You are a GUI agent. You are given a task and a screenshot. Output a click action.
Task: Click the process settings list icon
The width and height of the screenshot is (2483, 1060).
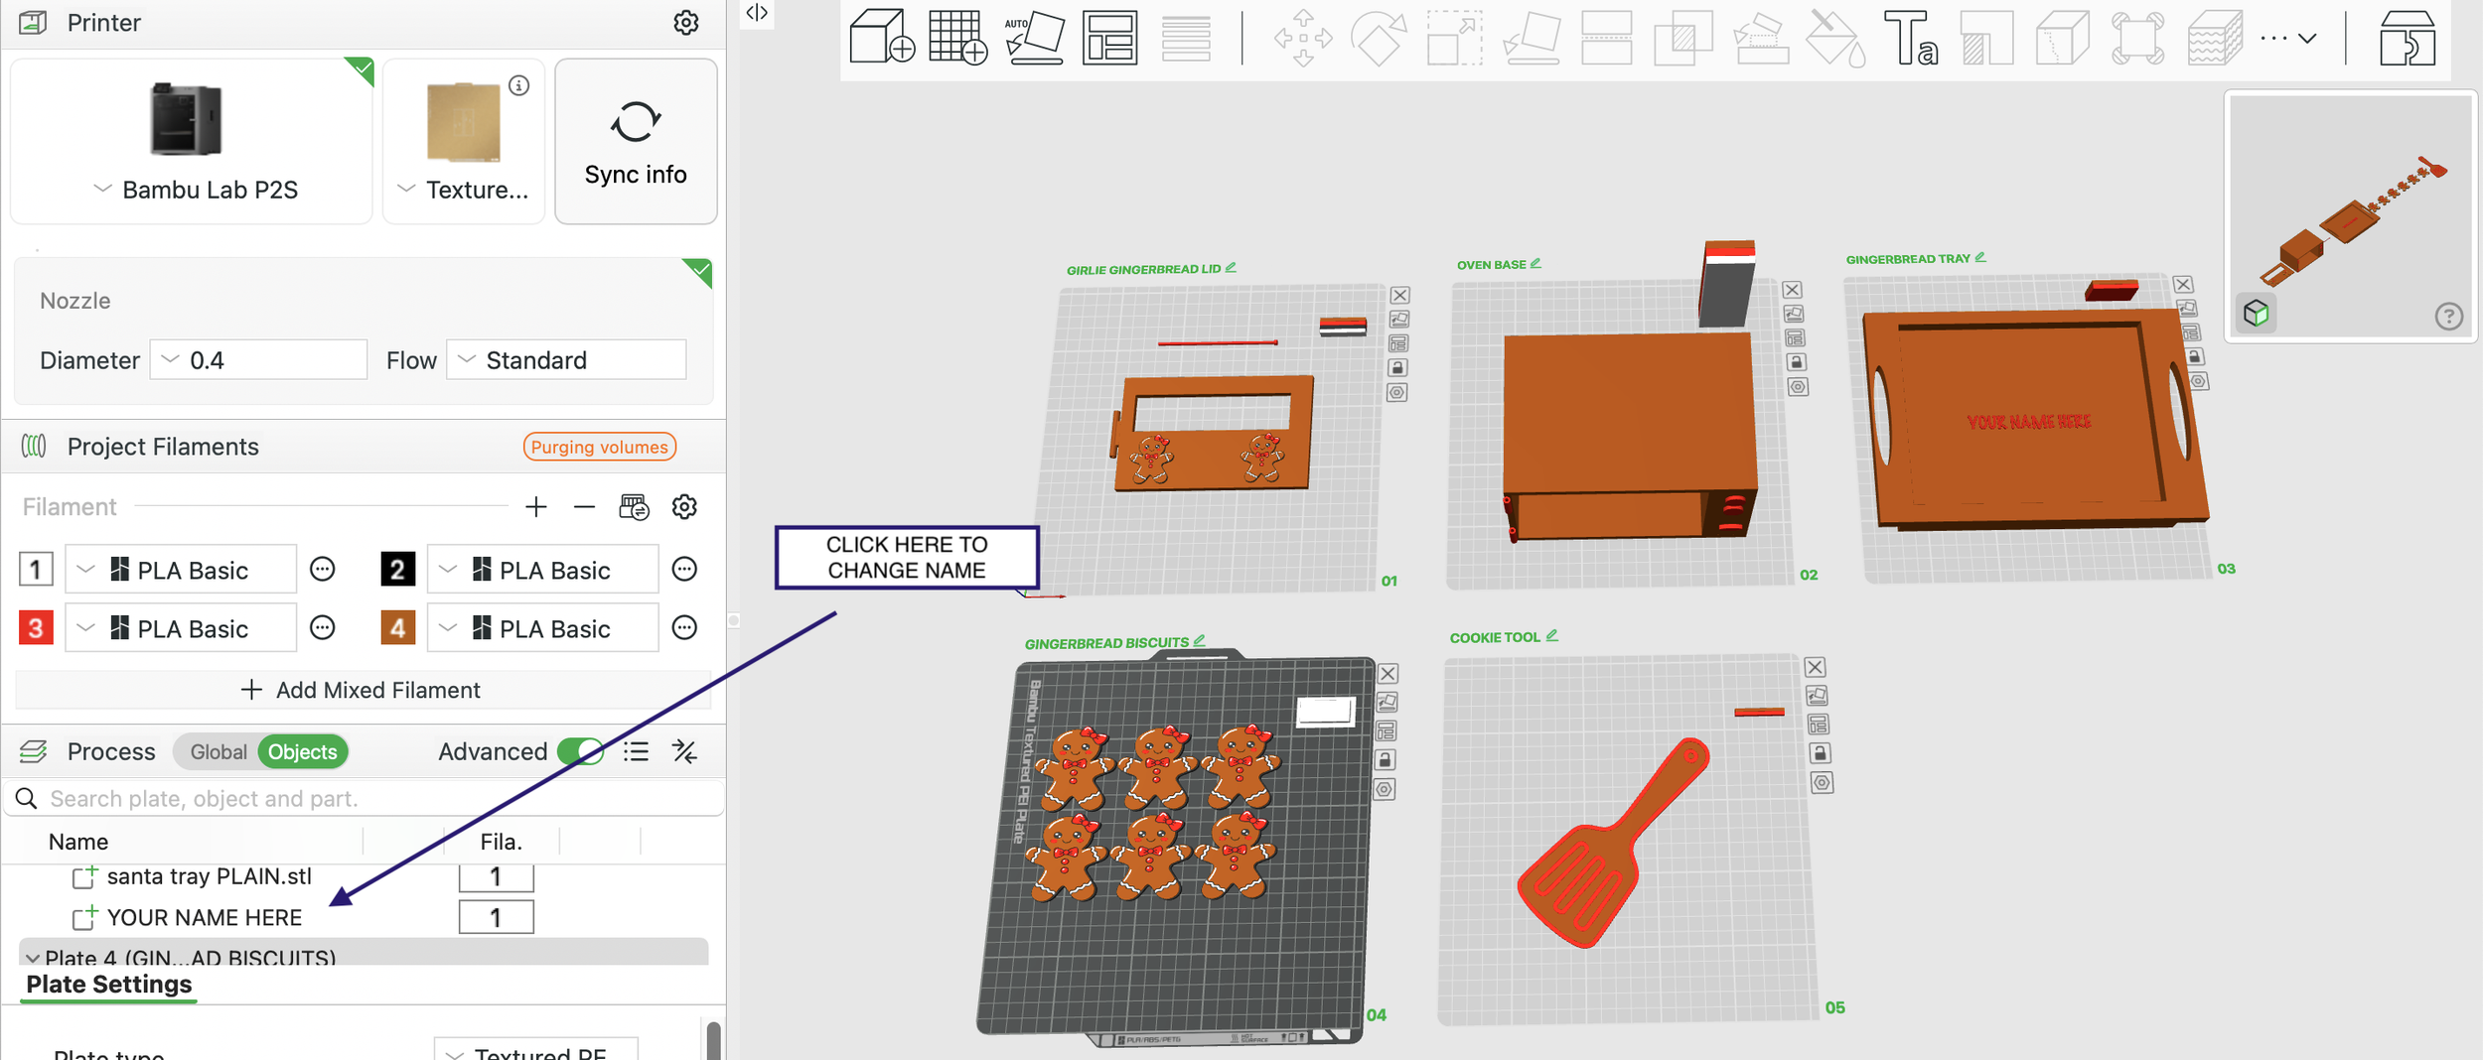point(636,751)
